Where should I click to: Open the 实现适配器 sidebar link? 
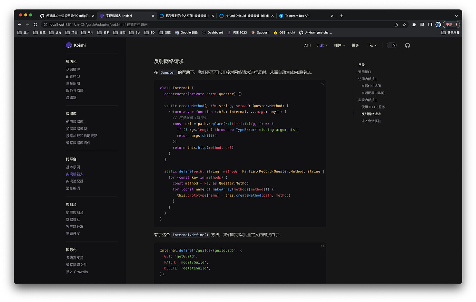point(74,181)
